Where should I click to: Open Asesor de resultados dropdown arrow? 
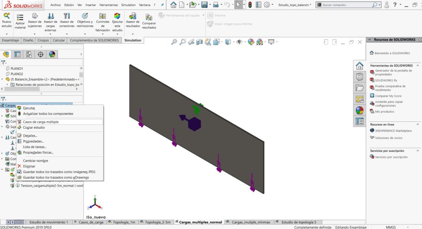(133, 34)
